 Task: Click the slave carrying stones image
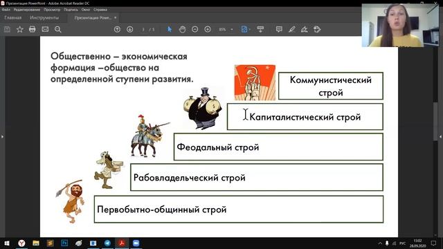pos(109,170)
